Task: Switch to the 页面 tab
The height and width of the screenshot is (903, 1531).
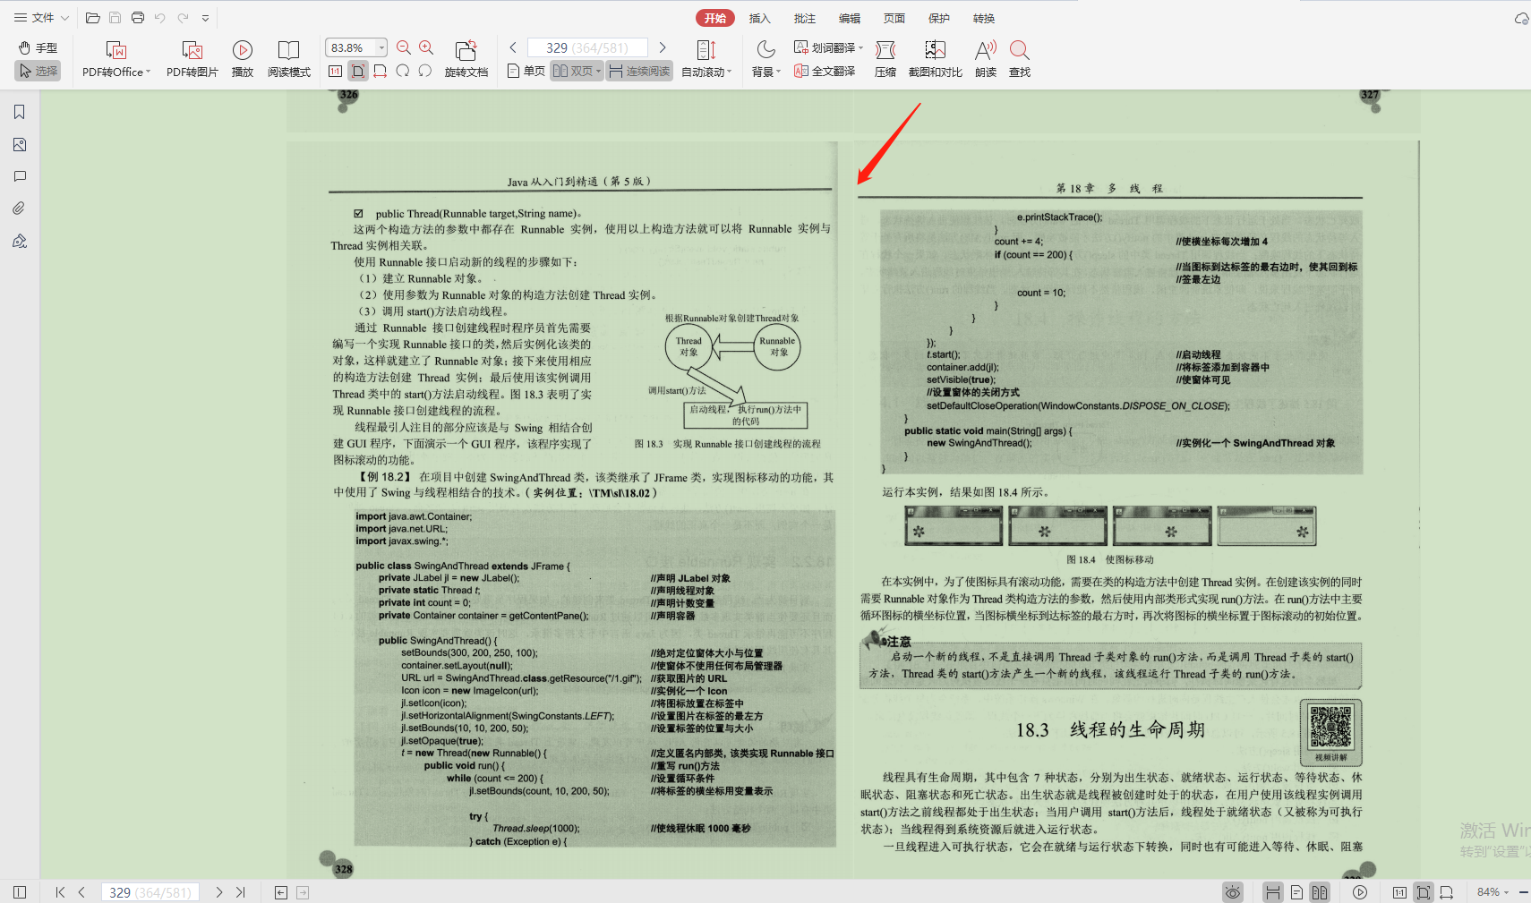Action: (894, 18)
